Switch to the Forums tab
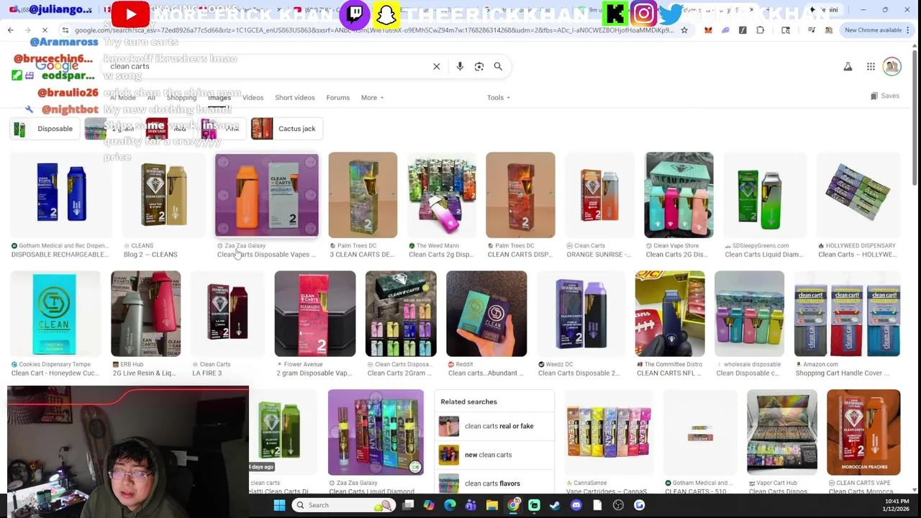The image size is (921, 518). 337,98
